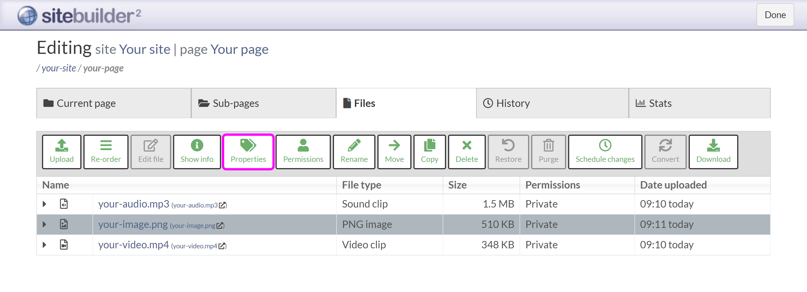
Task: Select the Upload tool
Action: point(61,151)
